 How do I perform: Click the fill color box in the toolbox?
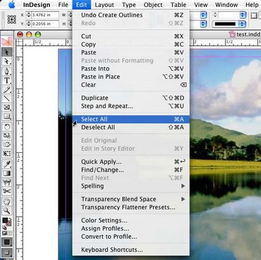5,220
